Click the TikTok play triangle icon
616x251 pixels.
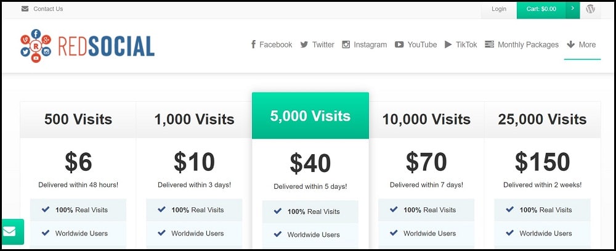point(448,44)
